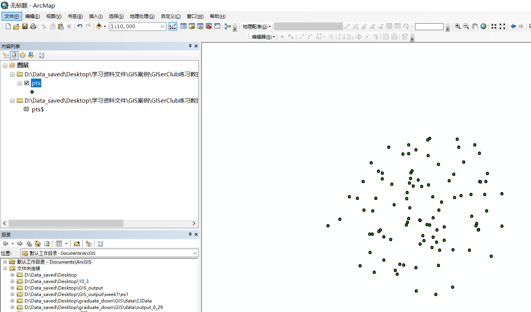Open the map scale dropdown

[x=162, y=26]
